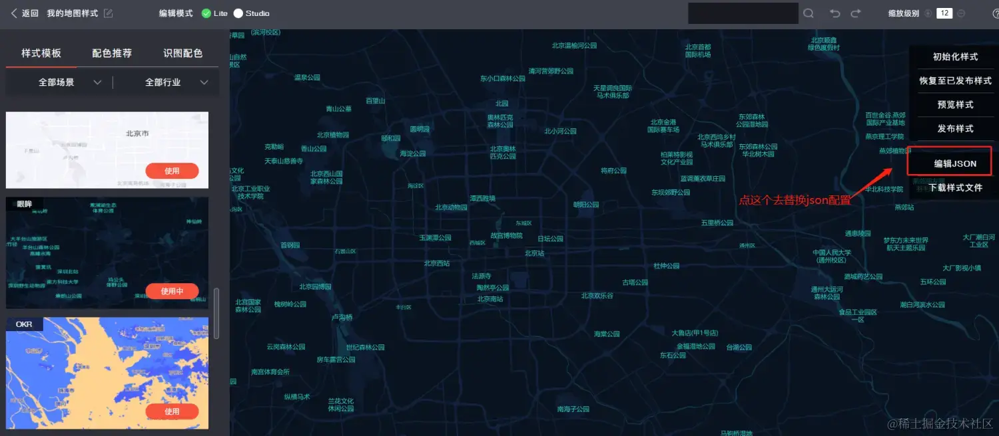Increase zoom level with the plus icon
This screenshot has height=436, width=999.
coord(928,13)
